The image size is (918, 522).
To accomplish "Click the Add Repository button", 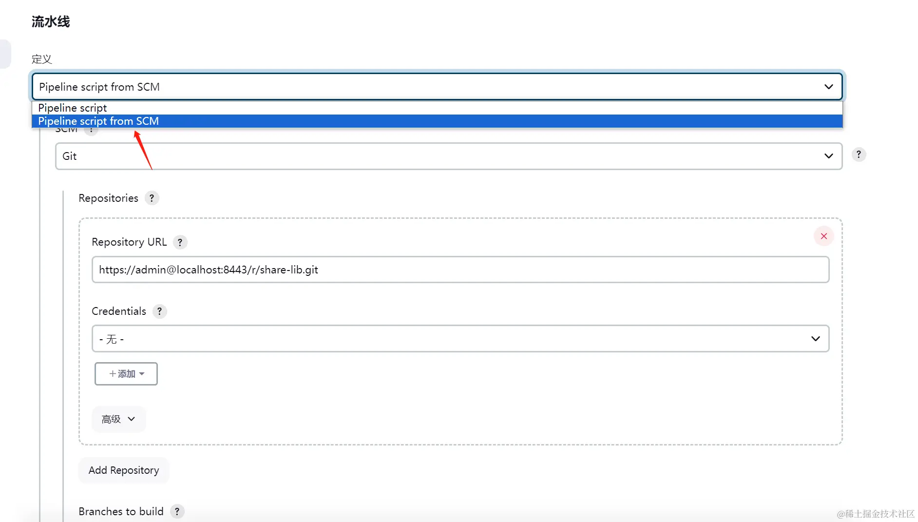I will tap(124, 470).
